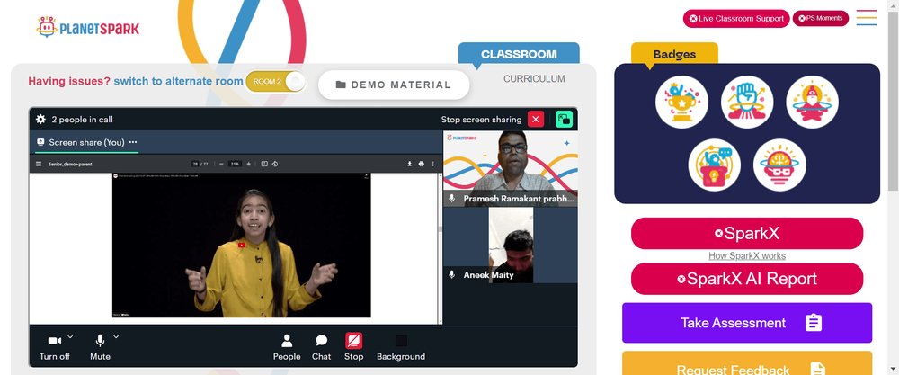Image resolution: width=899 pixels, height=375 pixels.
Task: Select the meditating wizard badge
Action: [812, 102]
